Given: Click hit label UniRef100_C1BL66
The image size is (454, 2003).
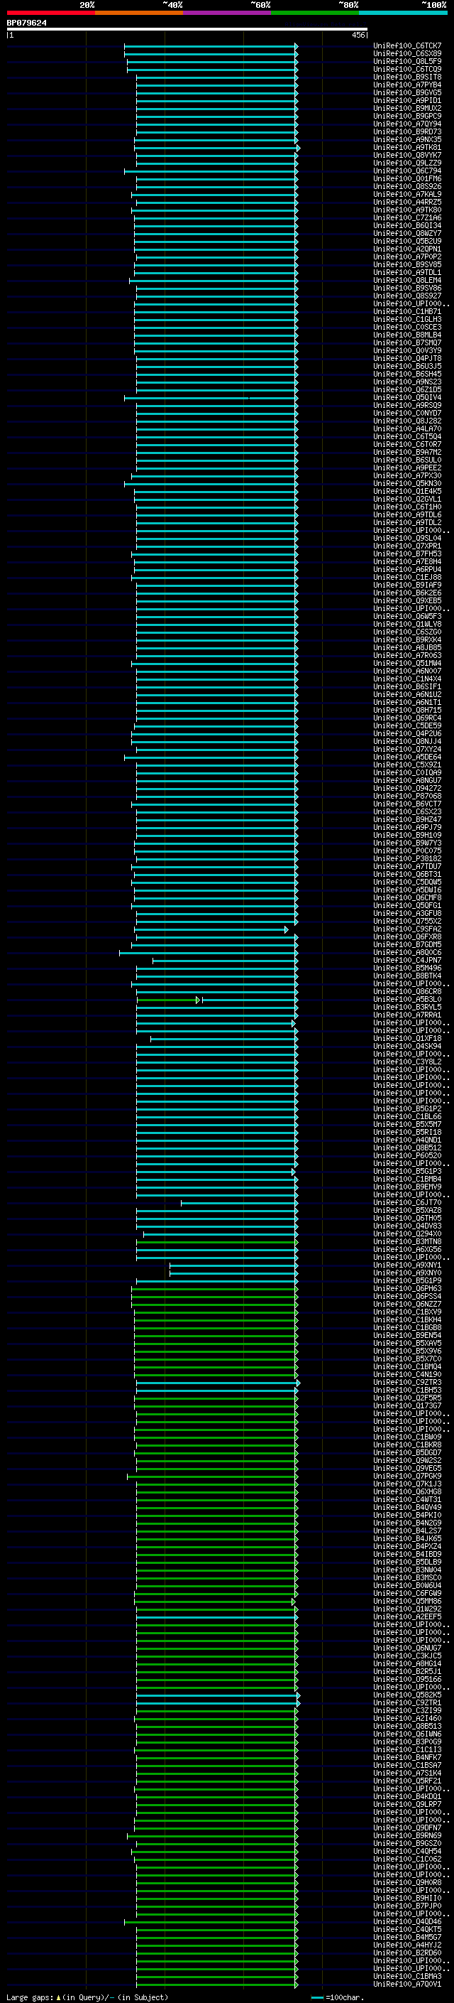Looking at the screenshot, I should [x=407, y=1116].
